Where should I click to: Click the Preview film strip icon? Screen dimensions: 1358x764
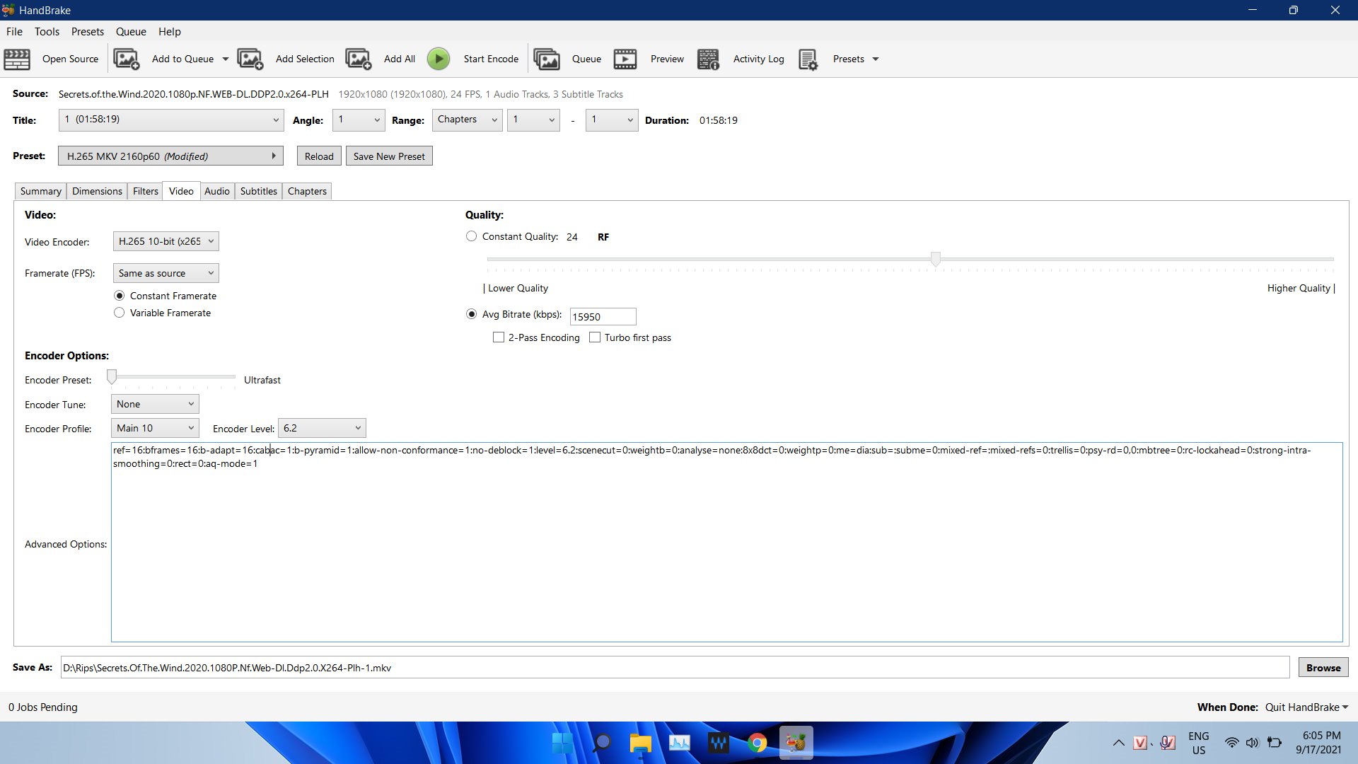pos(625,59)
